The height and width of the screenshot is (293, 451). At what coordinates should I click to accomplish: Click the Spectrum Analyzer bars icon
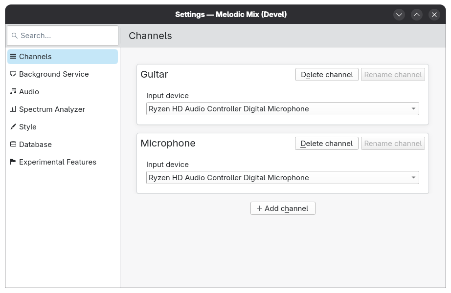13,109
